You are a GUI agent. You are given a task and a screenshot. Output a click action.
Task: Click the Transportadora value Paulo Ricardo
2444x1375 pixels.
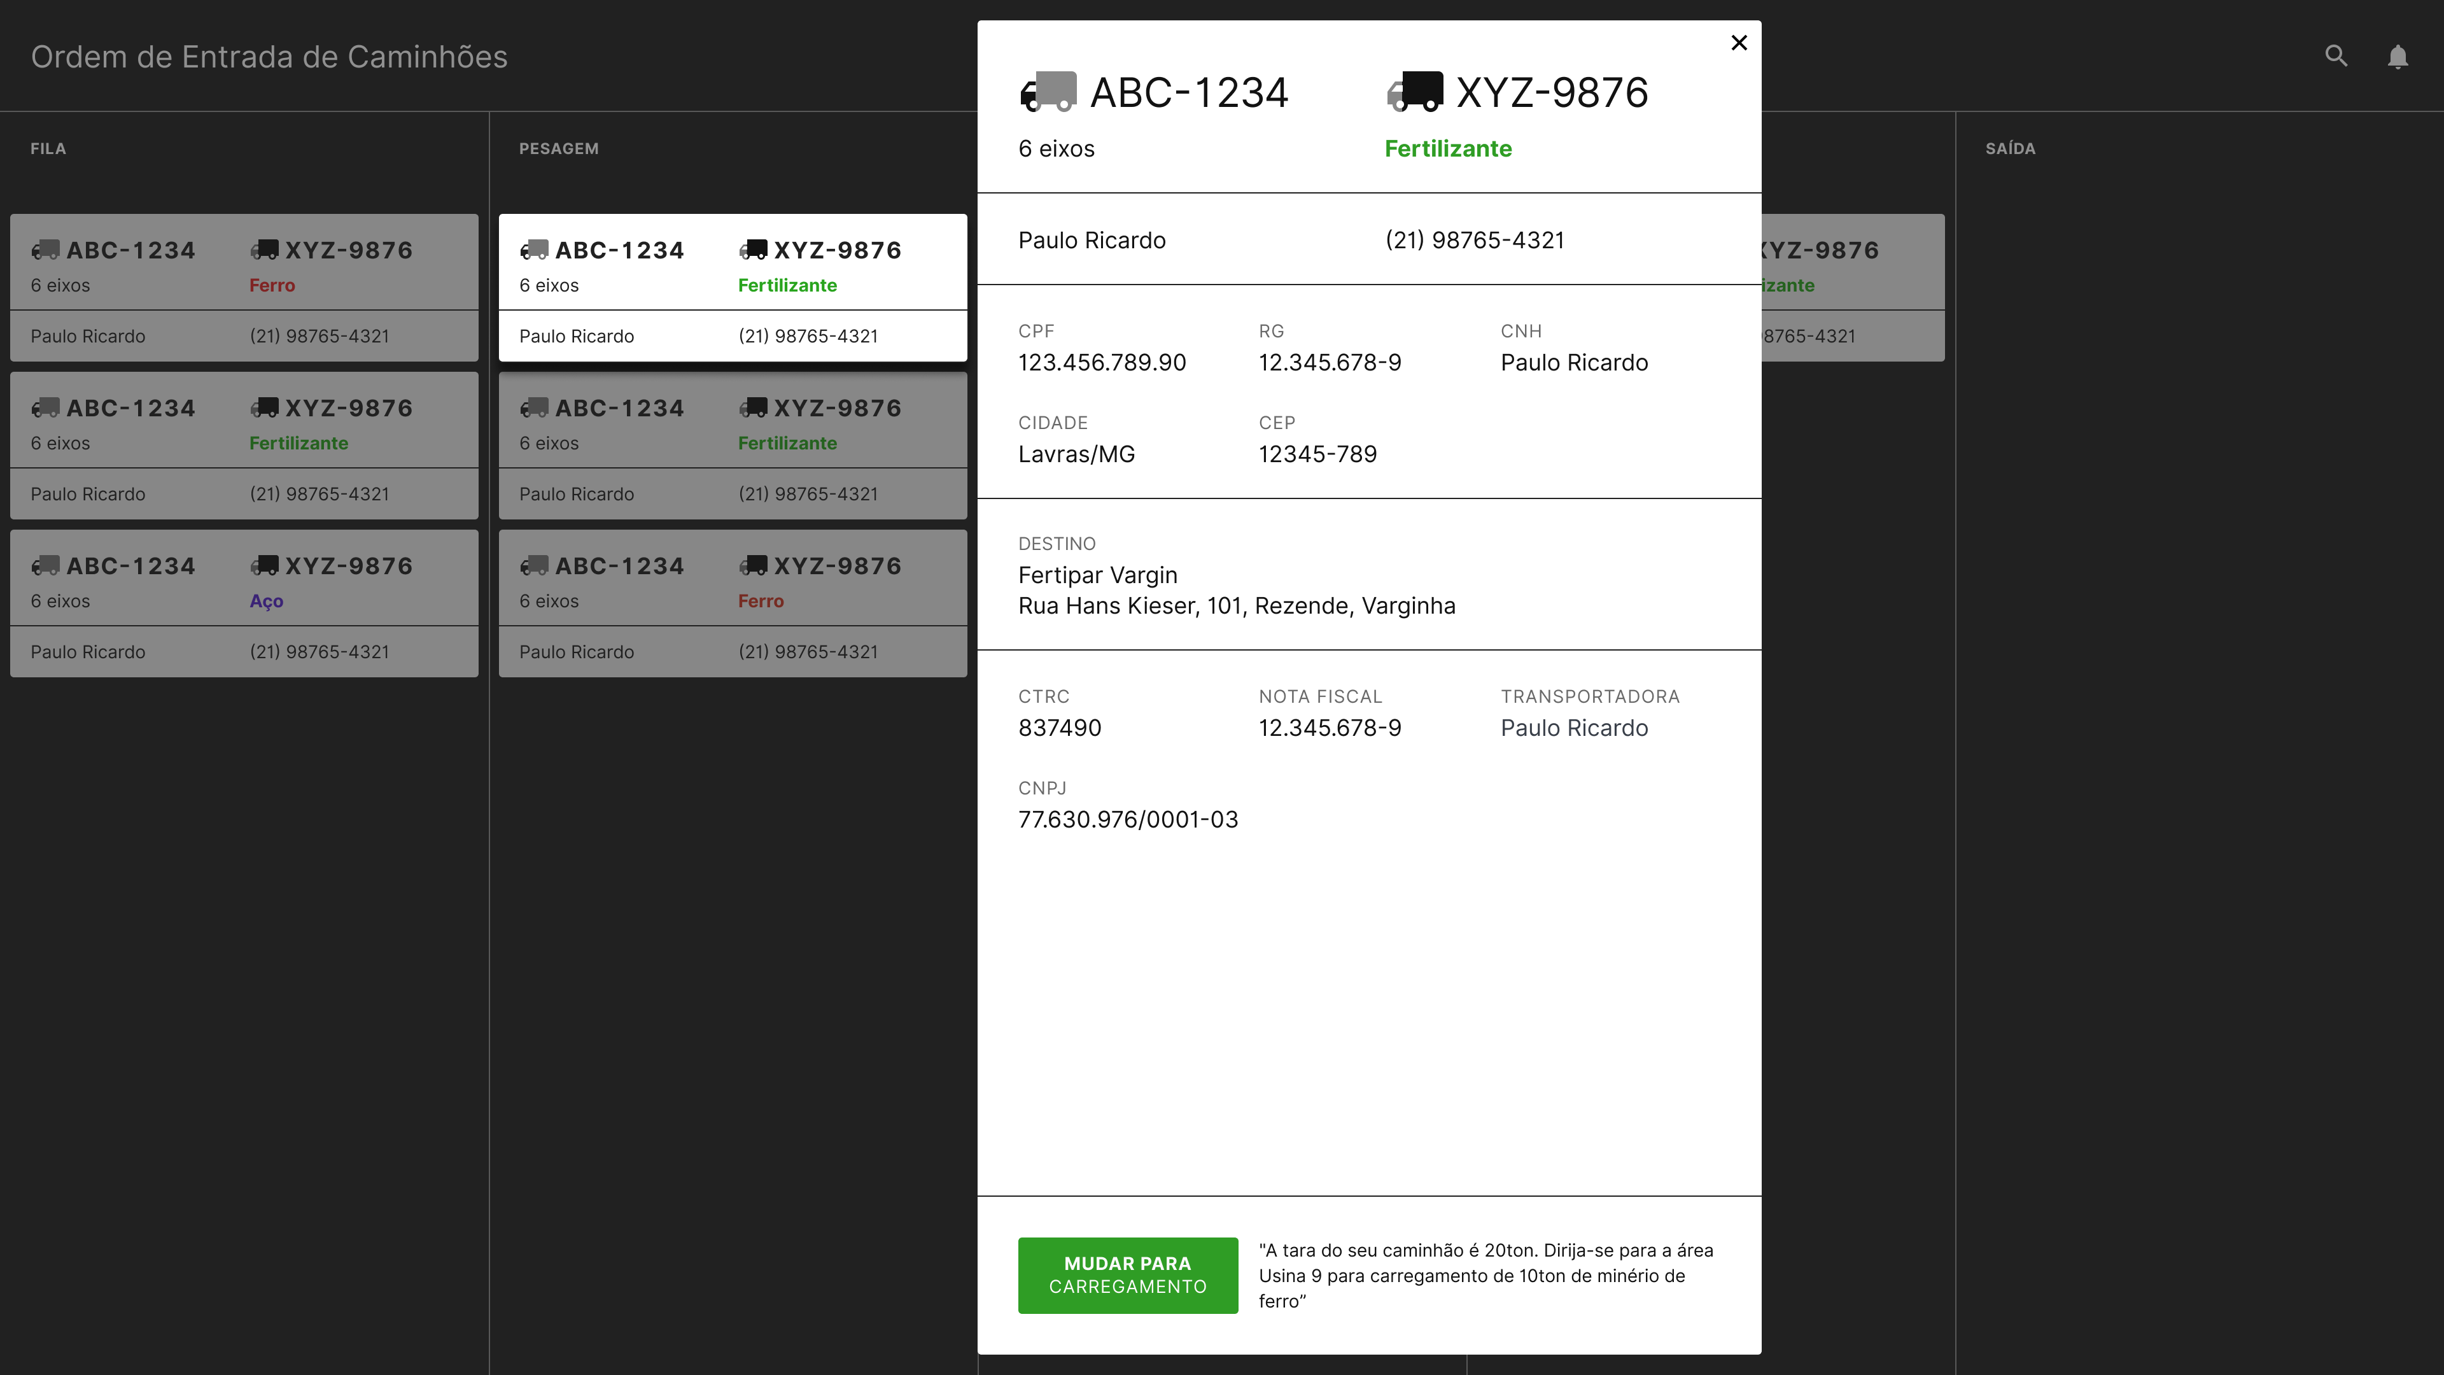(x=1574, y=728)
